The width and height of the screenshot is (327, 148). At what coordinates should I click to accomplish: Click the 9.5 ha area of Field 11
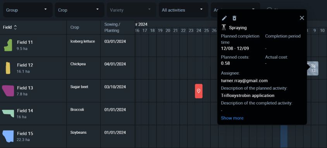point(22,49)
